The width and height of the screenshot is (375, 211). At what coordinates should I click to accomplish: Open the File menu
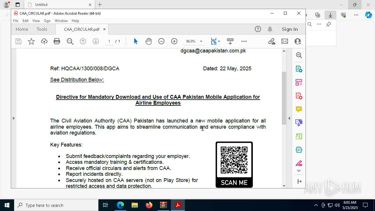click(16, 21)
